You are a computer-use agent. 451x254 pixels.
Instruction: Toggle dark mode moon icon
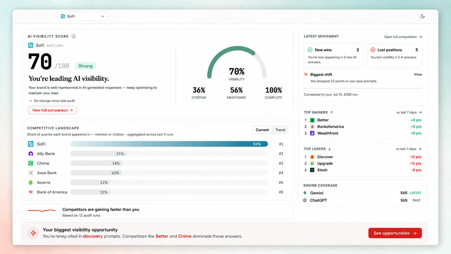422,16
